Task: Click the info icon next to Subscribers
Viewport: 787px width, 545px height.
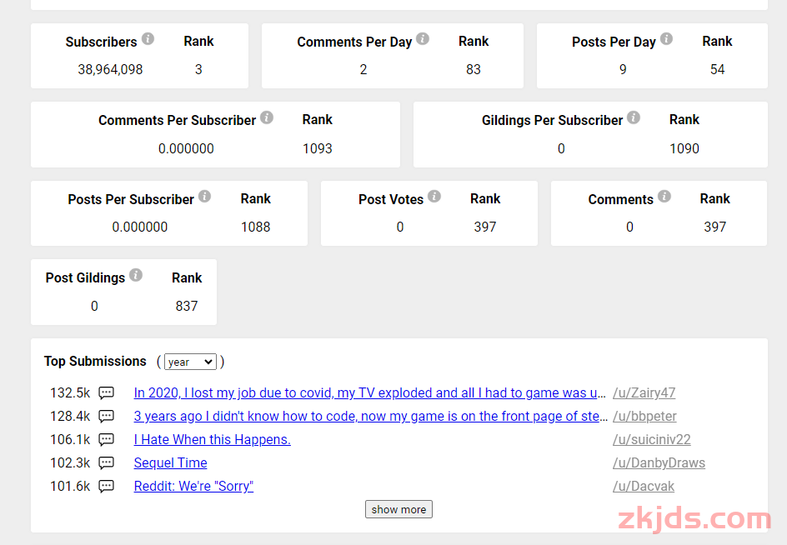Action: pos(148,39)
